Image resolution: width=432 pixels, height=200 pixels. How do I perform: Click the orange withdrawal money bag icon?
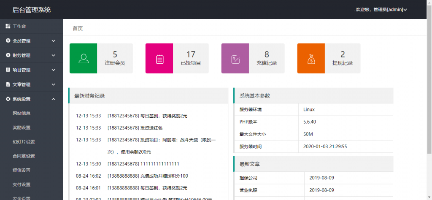tap(311, 59)
